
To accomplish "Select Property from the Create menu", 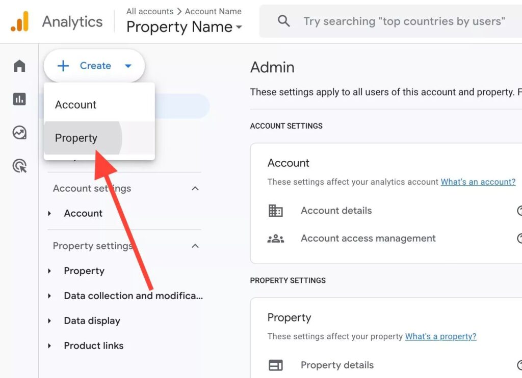I will [x=76, y=138].
